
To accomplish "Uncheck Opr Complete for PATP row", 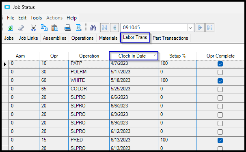I will [220, 64].
